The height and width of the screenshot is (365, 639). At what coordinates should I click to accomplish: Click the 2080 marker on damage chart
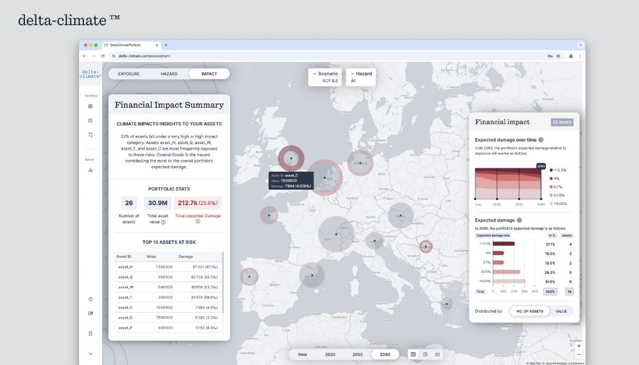pyautogui.click(x=541, y=166)
